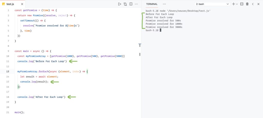The width and height of the screenshot is (263, 118).
Task: Click 'myPromiseArray.forEach' on line 13
Action: tap(31, 71)
